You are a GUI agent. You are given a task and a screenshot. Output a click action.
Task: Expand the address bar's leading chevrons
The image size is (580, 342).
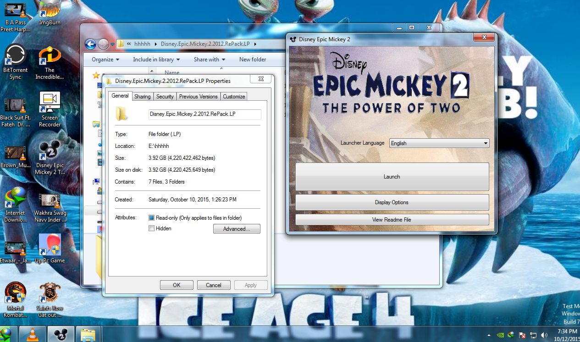(129, 44)
